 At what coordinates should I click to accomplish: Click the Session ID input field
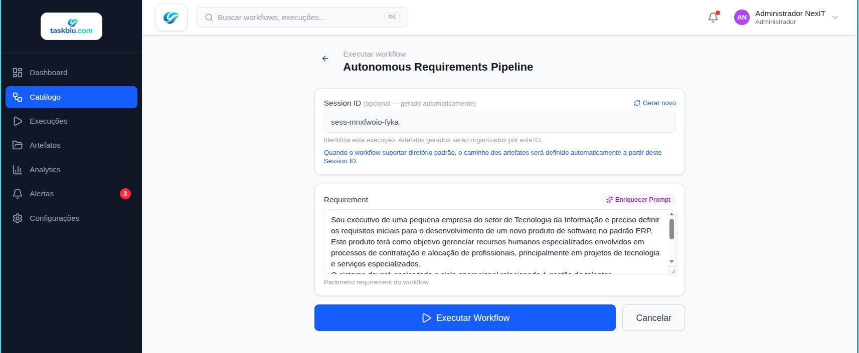(499, 122)
